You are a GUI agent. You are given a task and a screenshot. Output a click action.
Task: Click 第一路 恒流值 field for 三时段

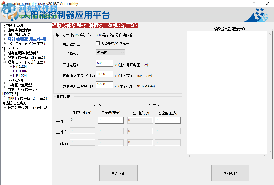pyautogui.click(x=110, y=142)
